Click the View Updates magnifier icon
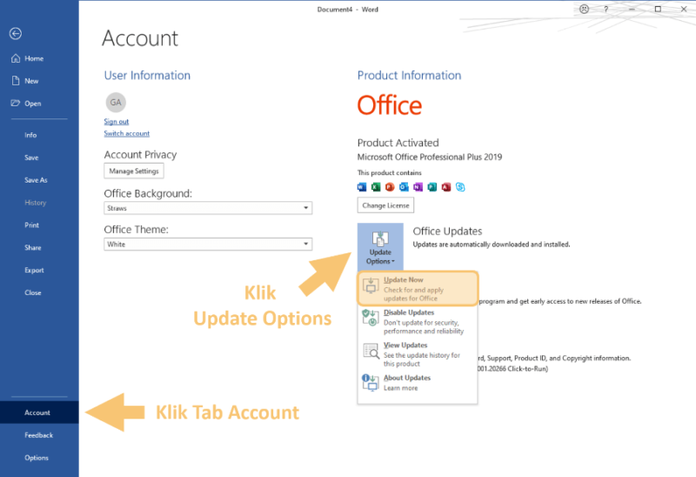Viewport: 696px width, 477px height. pos(371,351)
